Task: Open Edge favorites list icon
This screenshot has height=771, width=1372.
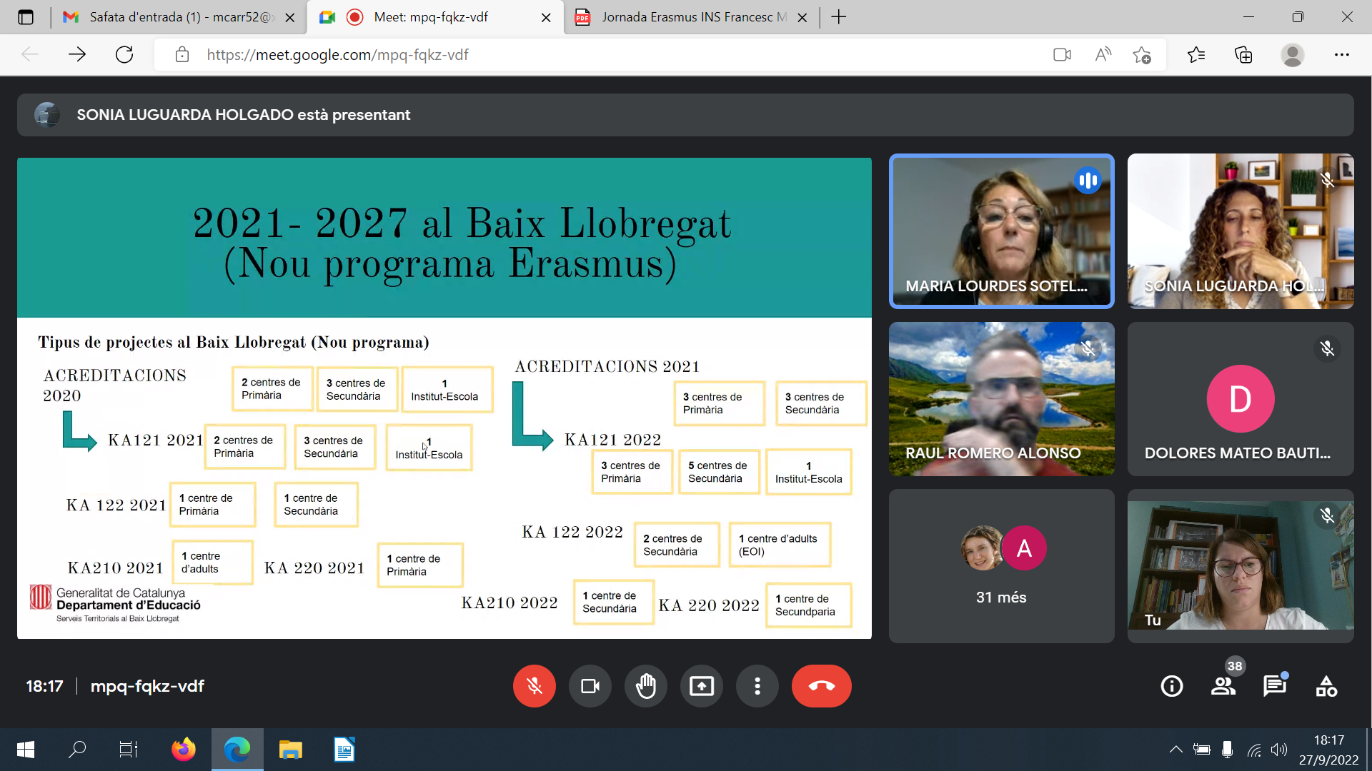Action: point(1195,55)
